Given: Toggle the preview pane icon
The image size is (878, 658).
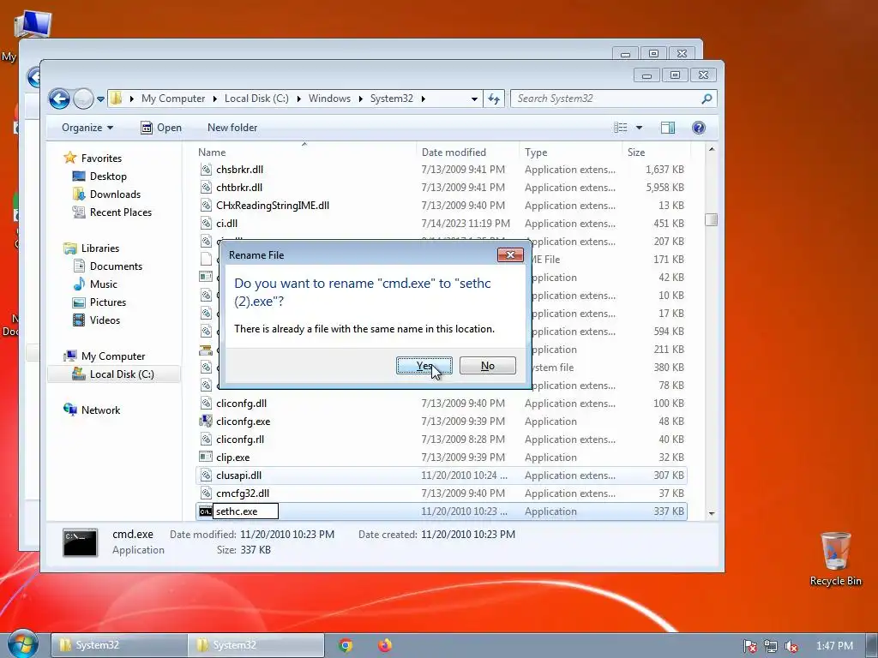Looking at the screenshot, I should coord(667,128).
